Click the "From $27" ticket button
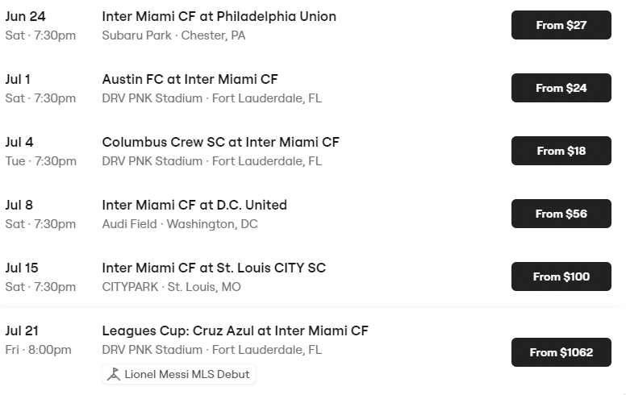Screen dimensions: 626x395 tap(561, 25)
